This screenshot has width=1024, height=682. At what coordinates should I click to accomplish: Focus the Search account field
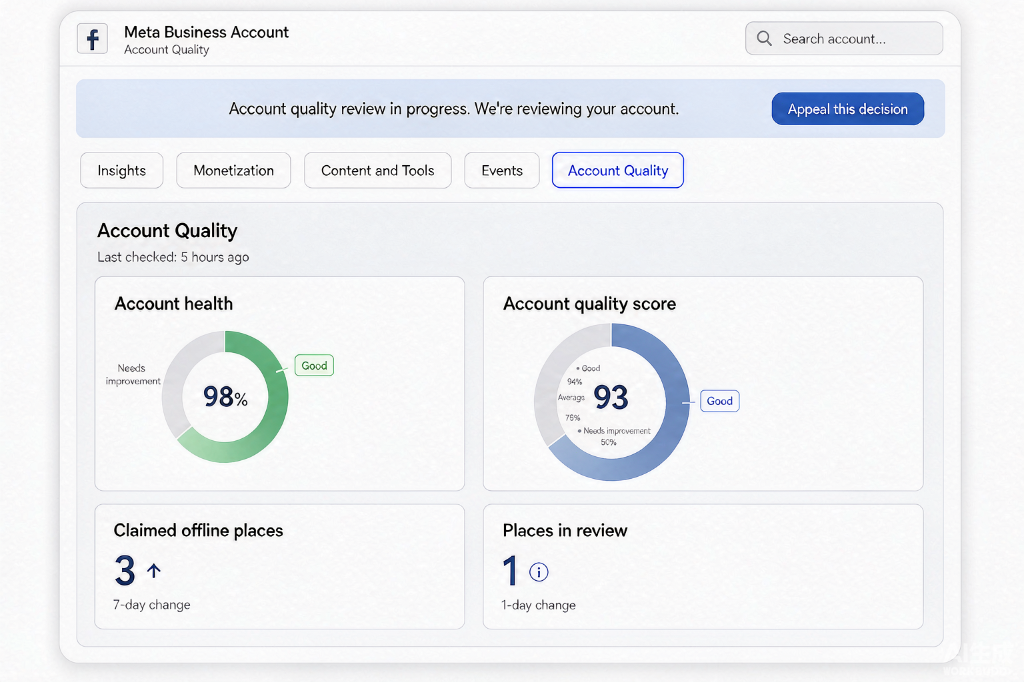844,39
